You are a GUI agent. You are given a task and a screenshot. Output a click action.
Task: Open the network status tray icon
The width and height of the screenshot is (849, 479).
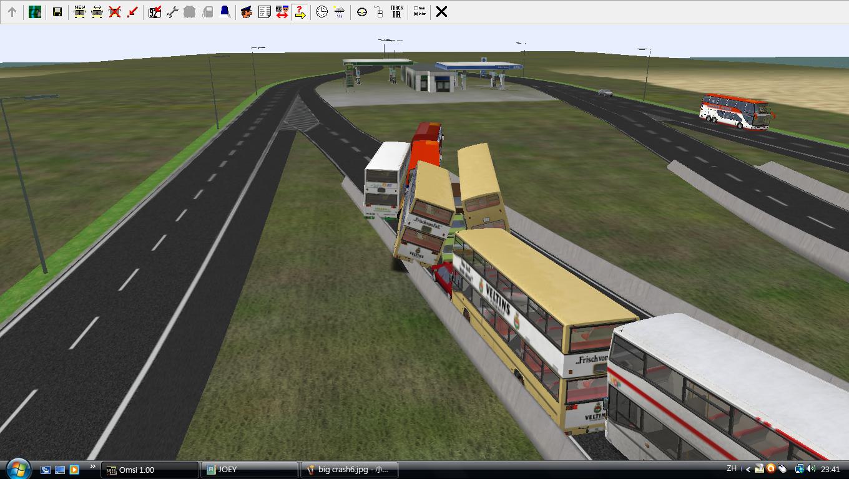click(x=799, y=468)
